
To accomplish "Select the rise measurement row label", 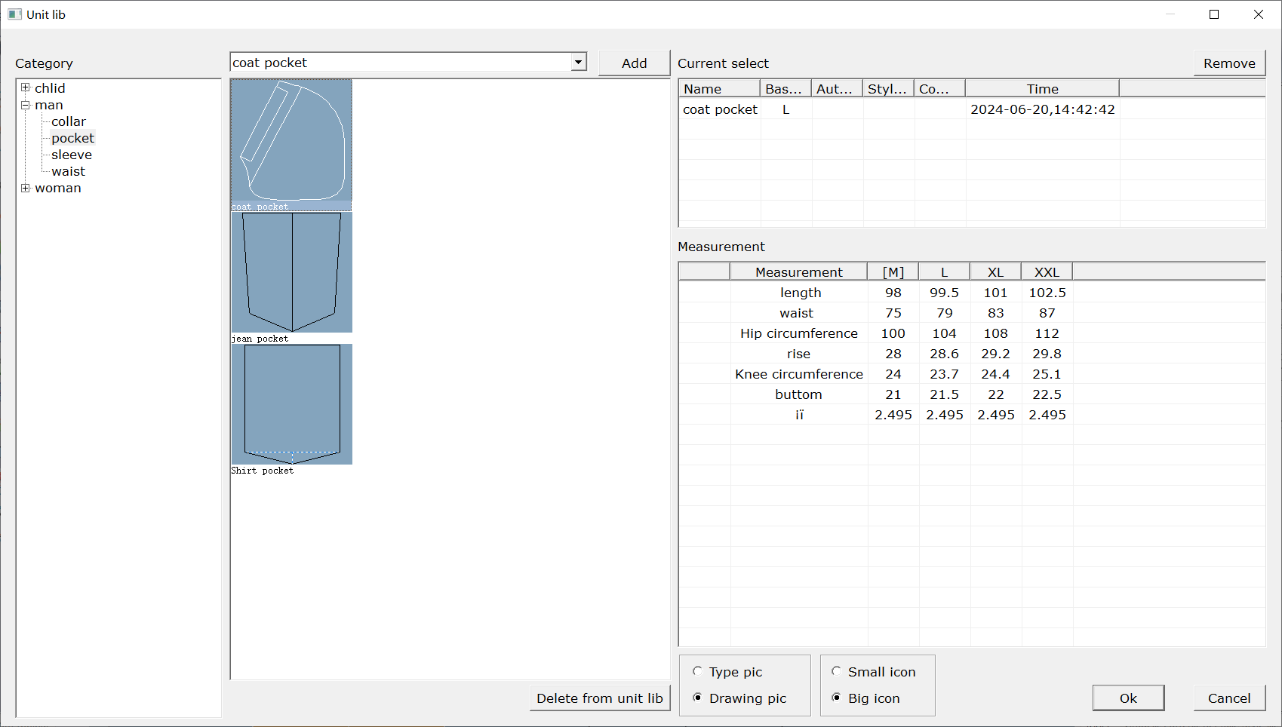I will pos(798,354).
